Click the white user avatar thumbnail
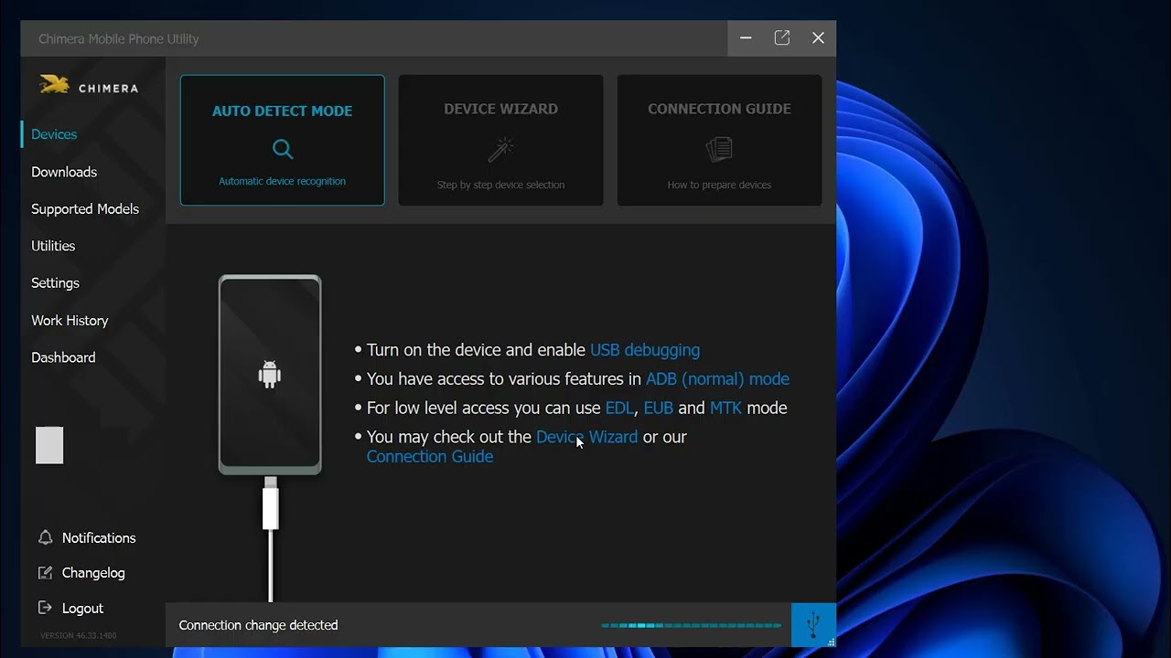1171x658 pixels. [x=49, y=445]
